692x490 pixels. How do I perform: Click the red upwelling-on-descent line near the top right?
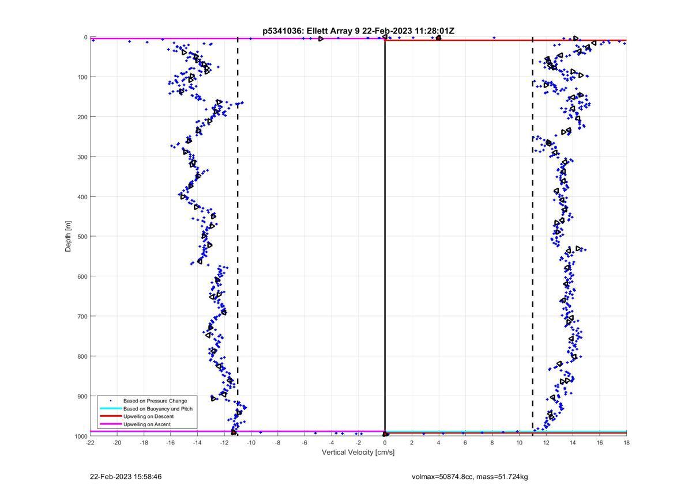(x=505, y=40)
